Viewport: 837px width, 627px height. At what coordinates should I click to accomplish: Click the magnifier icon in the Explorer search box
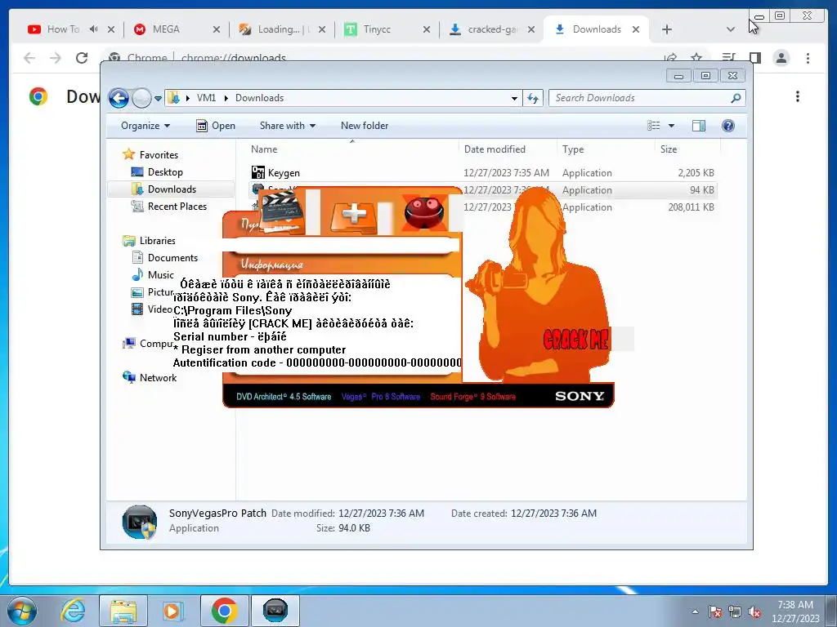tap(736, 98)
